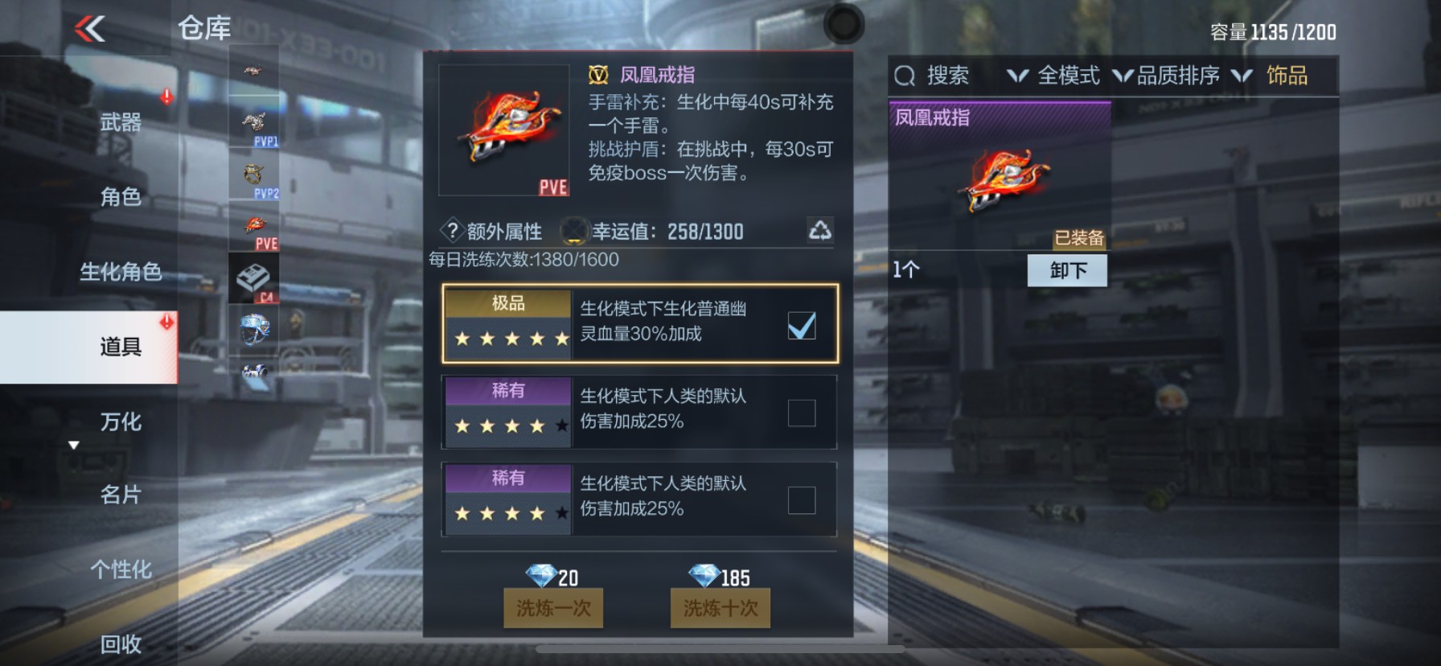Check the first 稀有 attribute checkbox
Viewport: 1441px width, 666px height.
tap(802, 413)
